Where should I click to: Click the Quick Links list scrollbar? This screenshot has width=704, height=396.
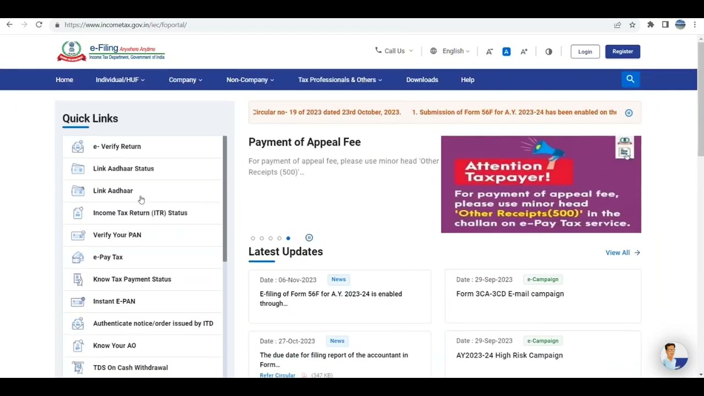pos(224,199)
